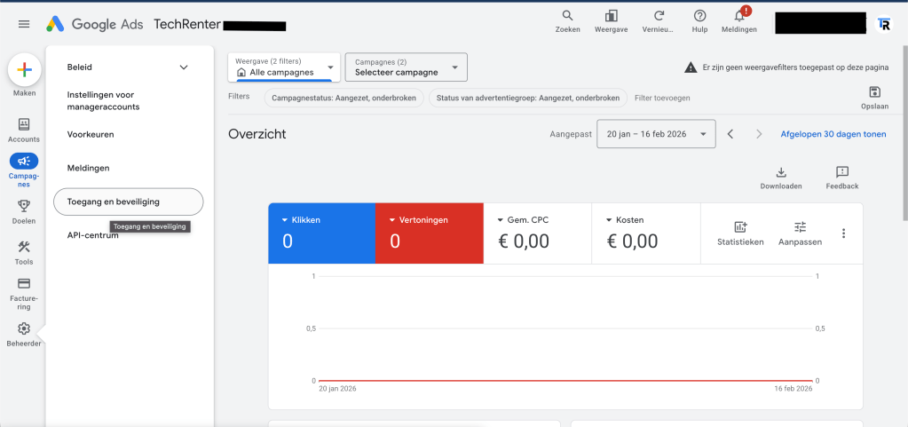The height and width of the screenshot is (427, 908).
Task: Click the Opslaan save icon
Action: click(874, 92)
